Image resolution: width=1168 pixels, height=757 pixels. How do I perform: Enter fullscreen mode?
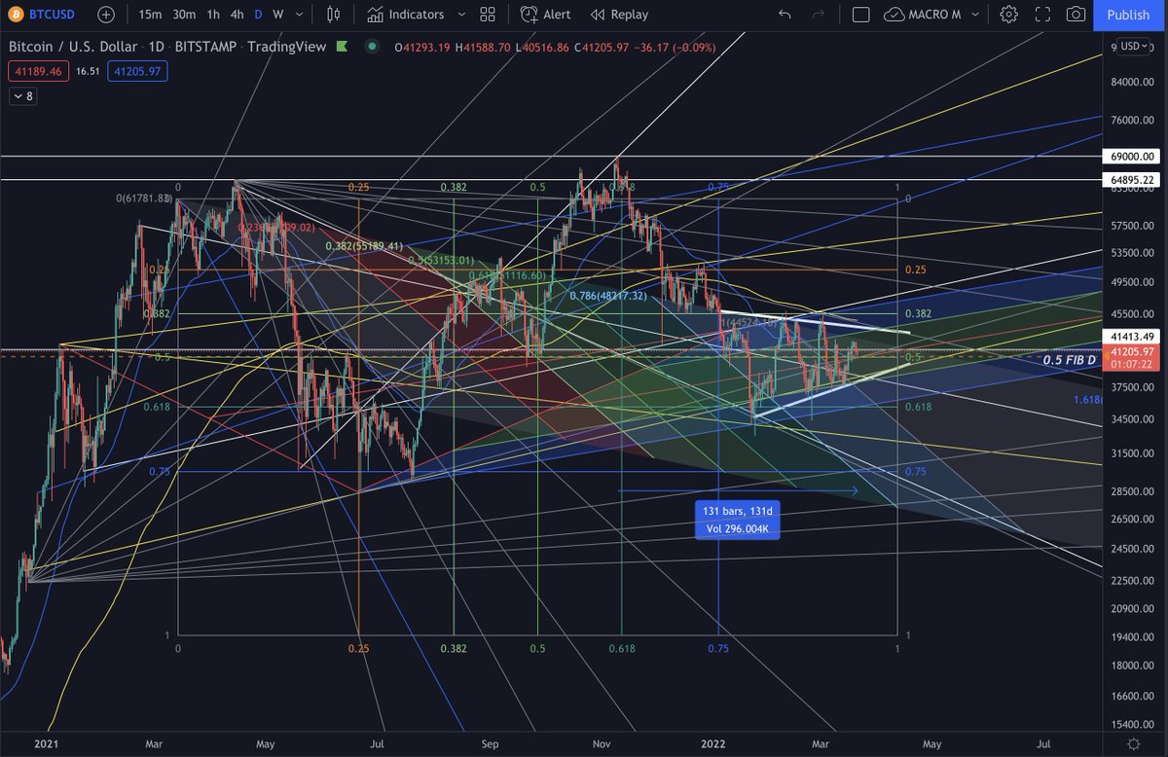point(1042,15)
